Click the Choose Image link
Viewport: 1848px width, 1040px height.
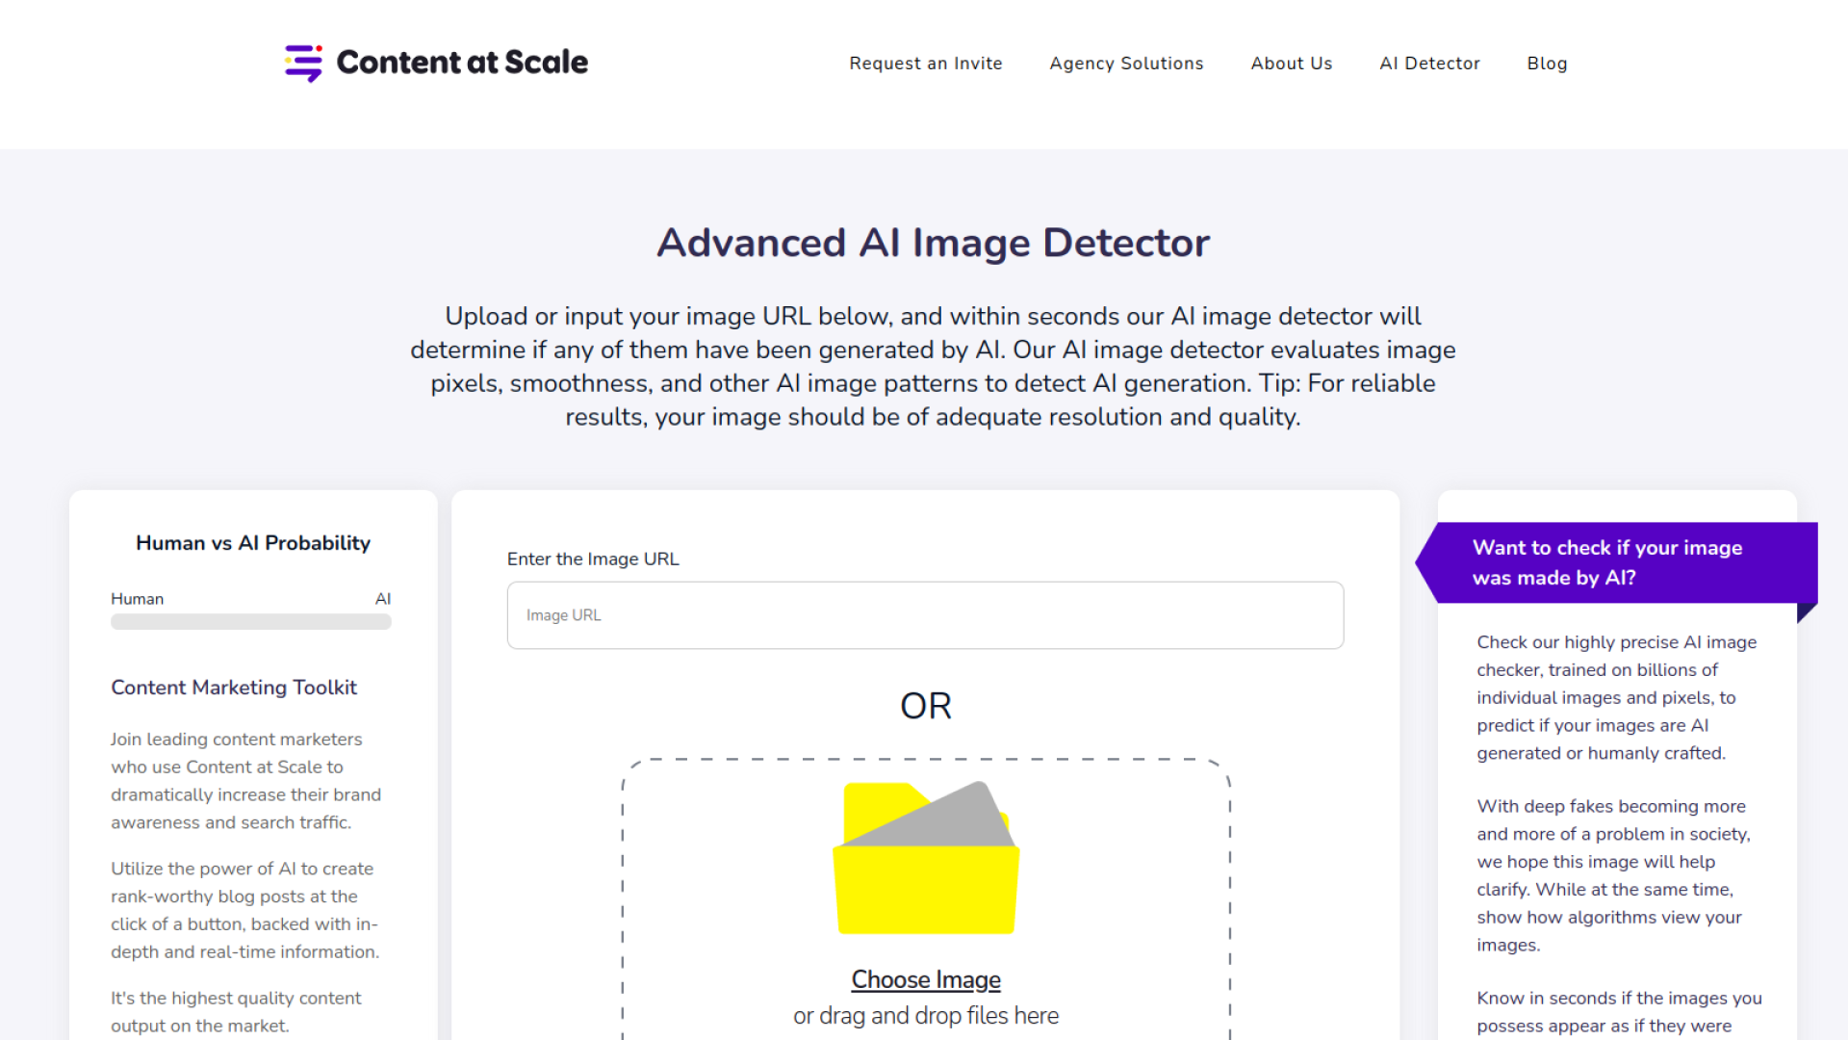click(925, 978)
